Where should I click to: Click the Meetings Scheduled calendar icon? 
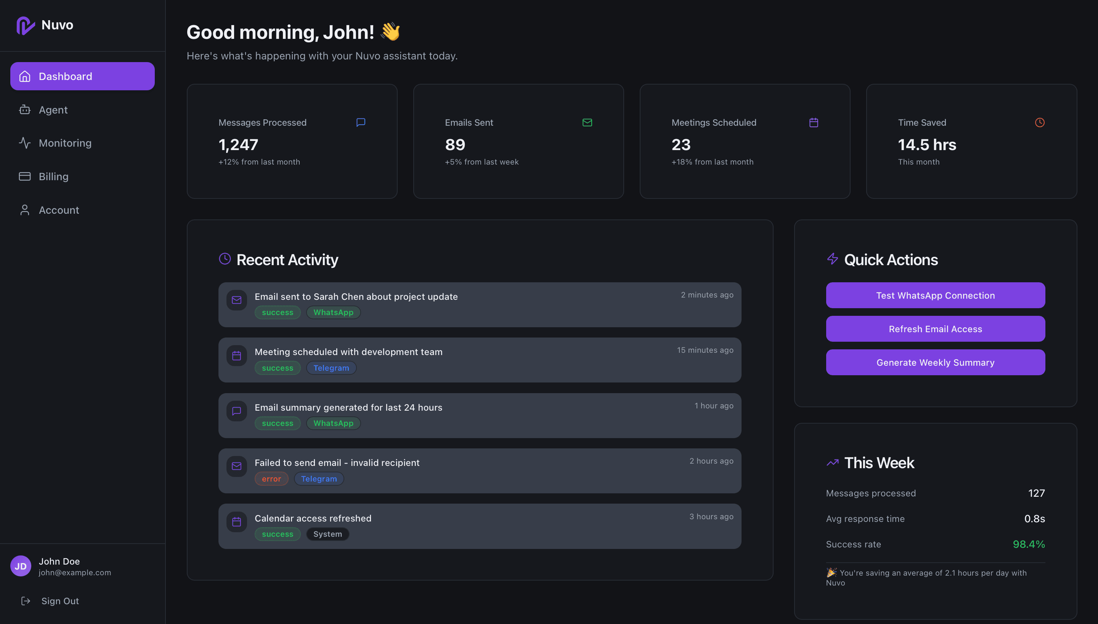click(x=814, y=123)
